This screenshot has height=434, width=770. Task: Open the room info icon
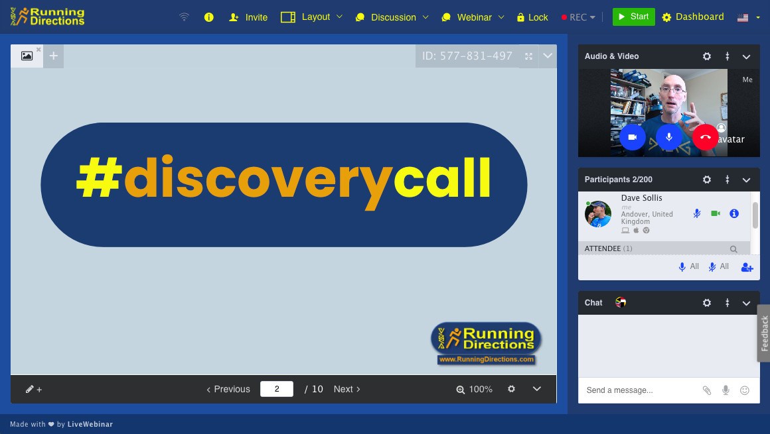click(x=208, y=17)
